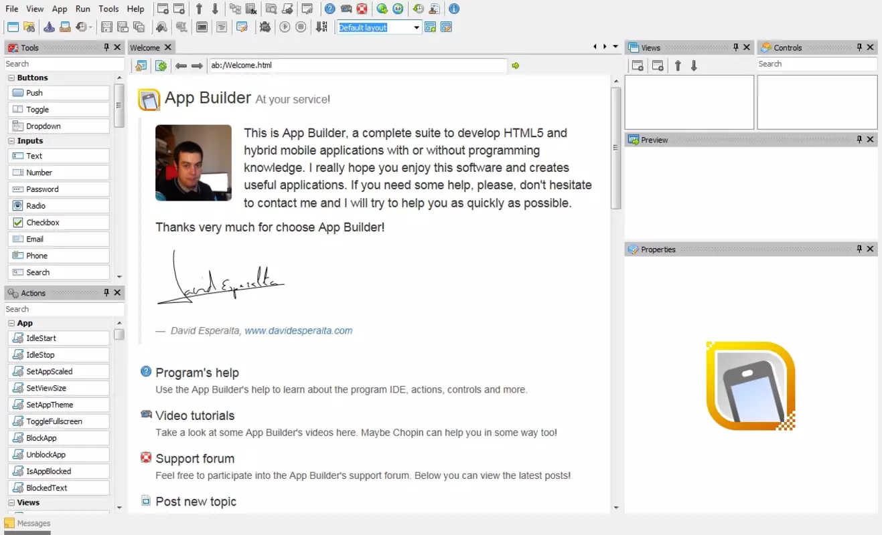Open the history clock dropdown arrow

click(90, 27)
